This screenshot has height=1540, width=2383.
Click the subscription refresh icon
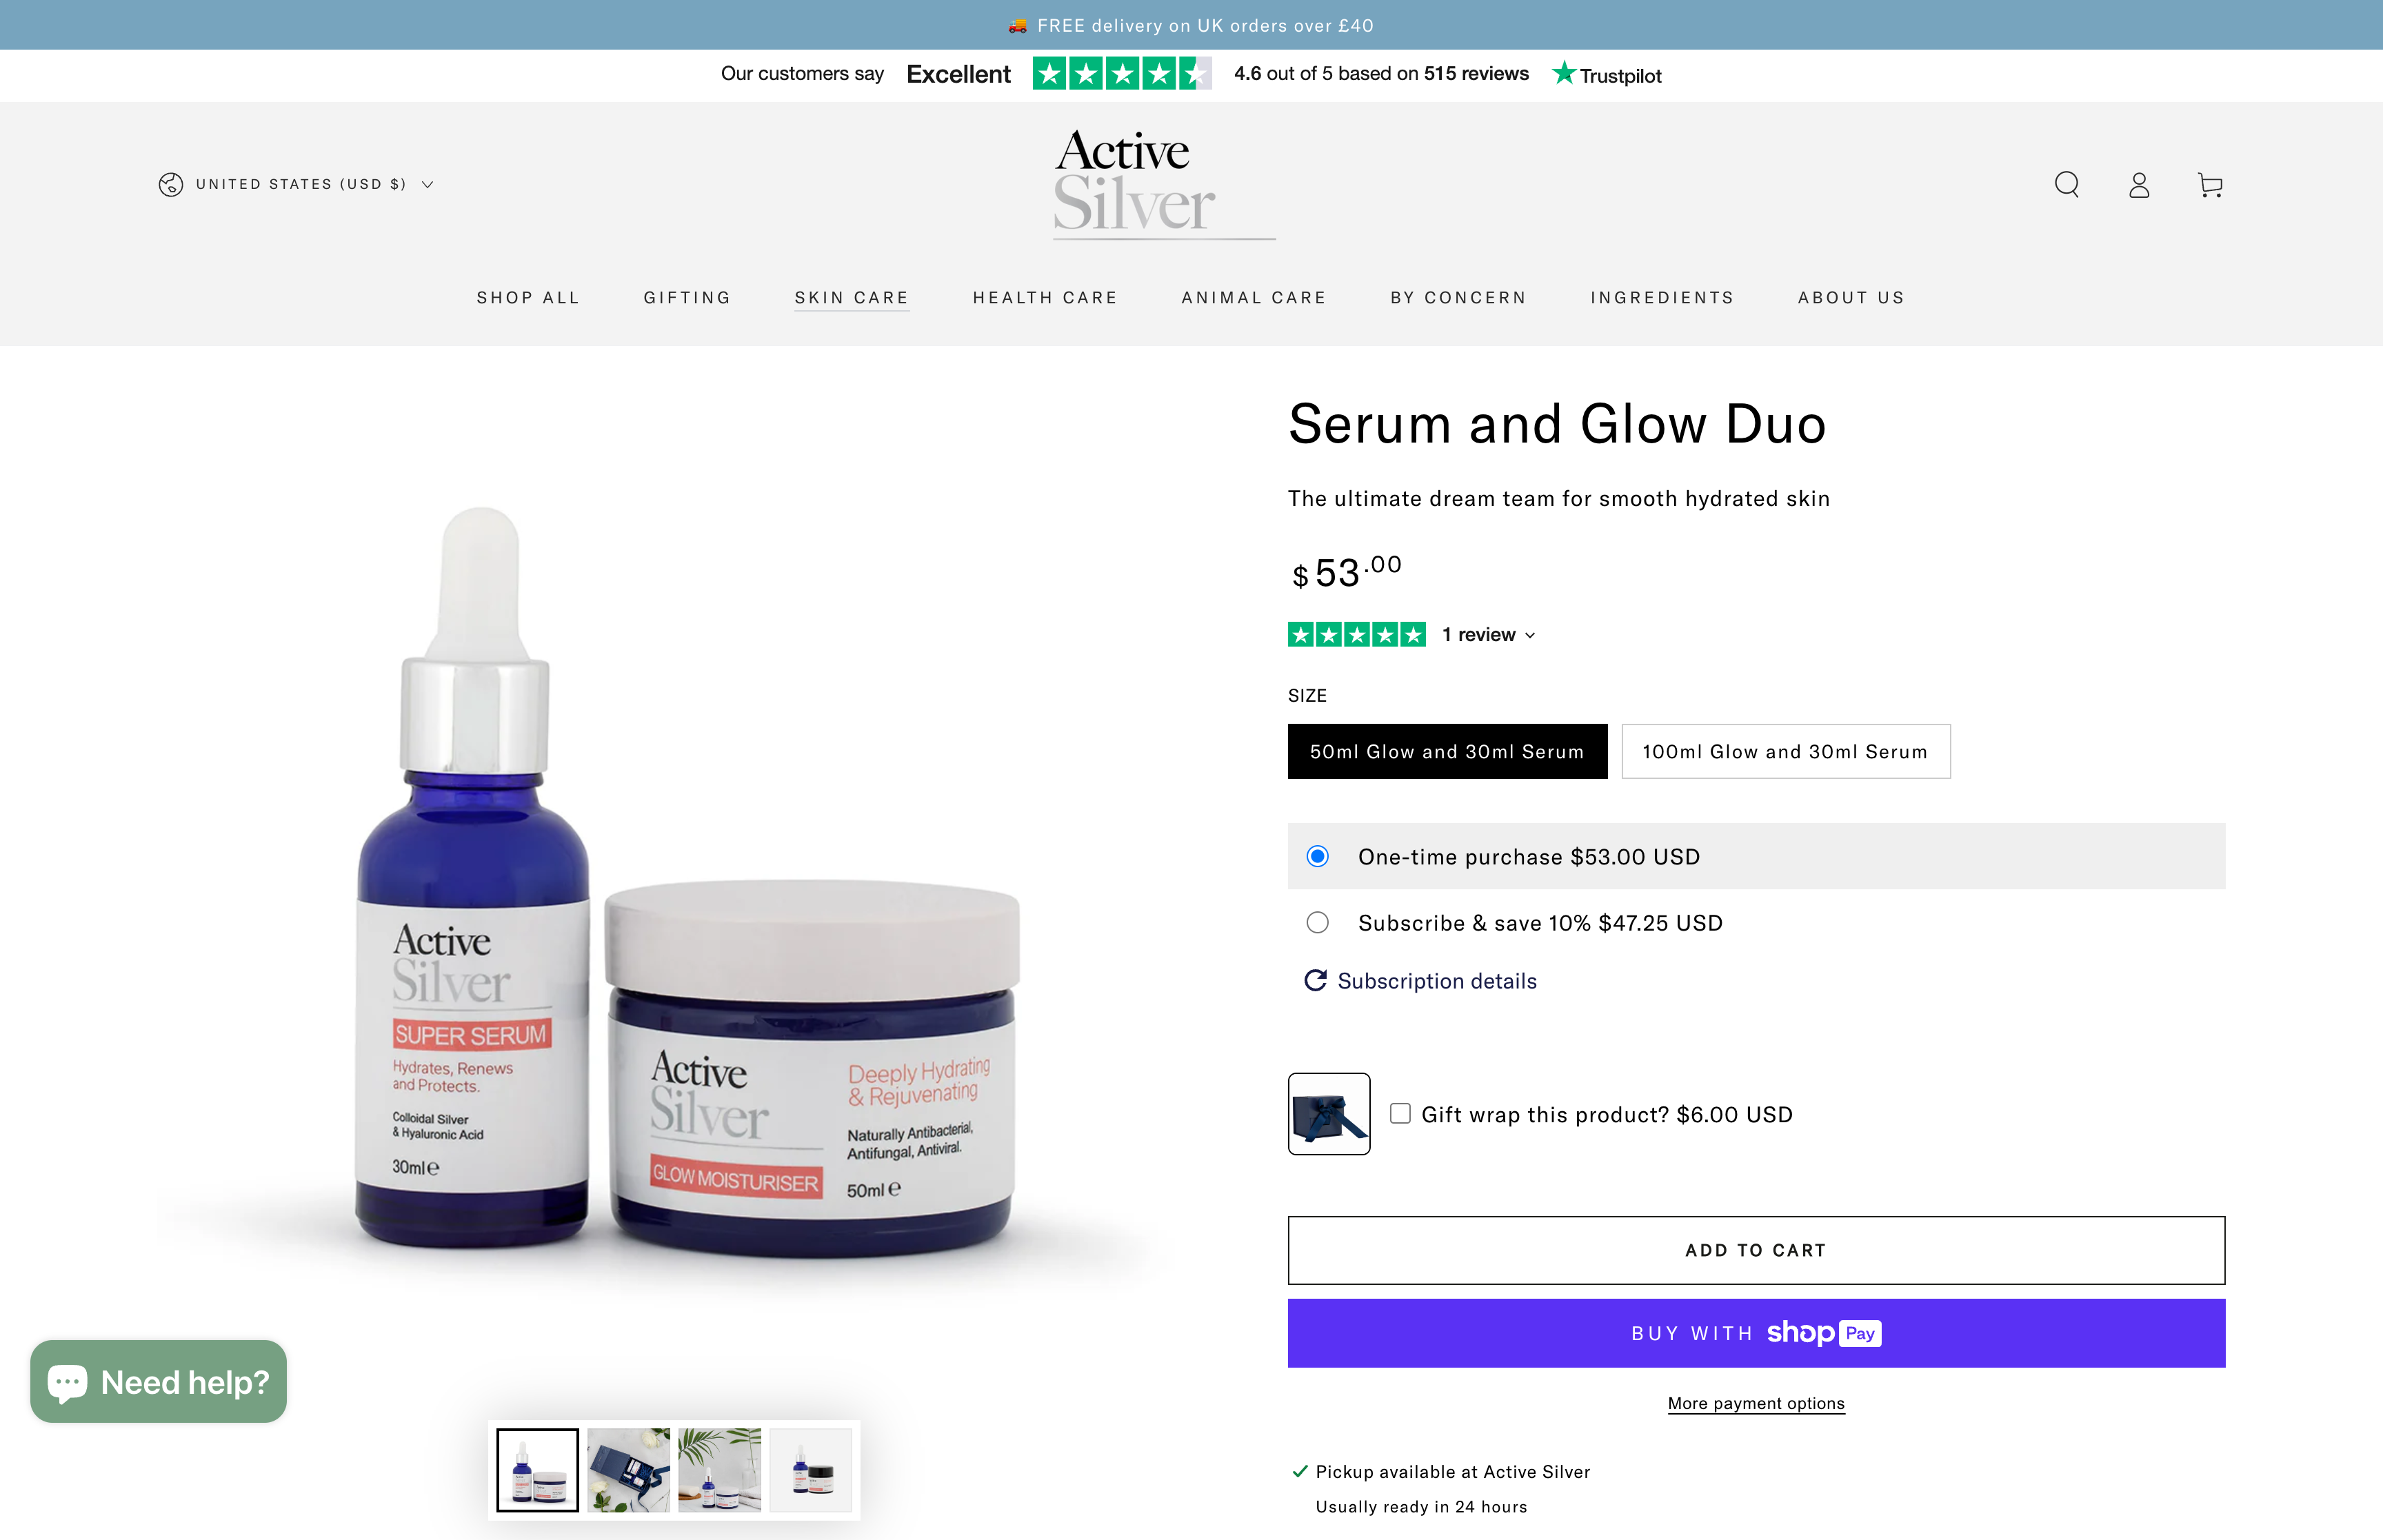(1315, 980)
